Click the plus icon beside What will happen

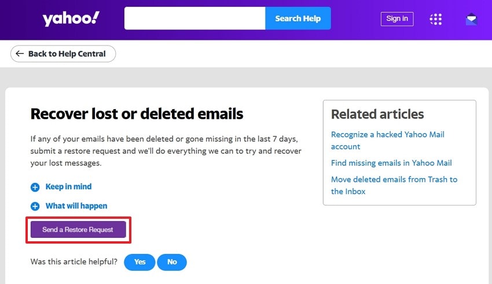pos(35,206)
